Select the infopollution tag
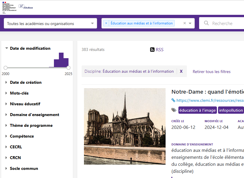The width and height of the screenshot is (244, 178). [x=231, y=110]
